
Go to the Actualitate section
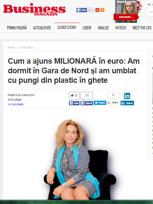click(x=42, y=28)
